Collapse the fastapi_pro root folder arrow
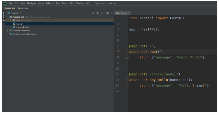 (x=7, y=17)
